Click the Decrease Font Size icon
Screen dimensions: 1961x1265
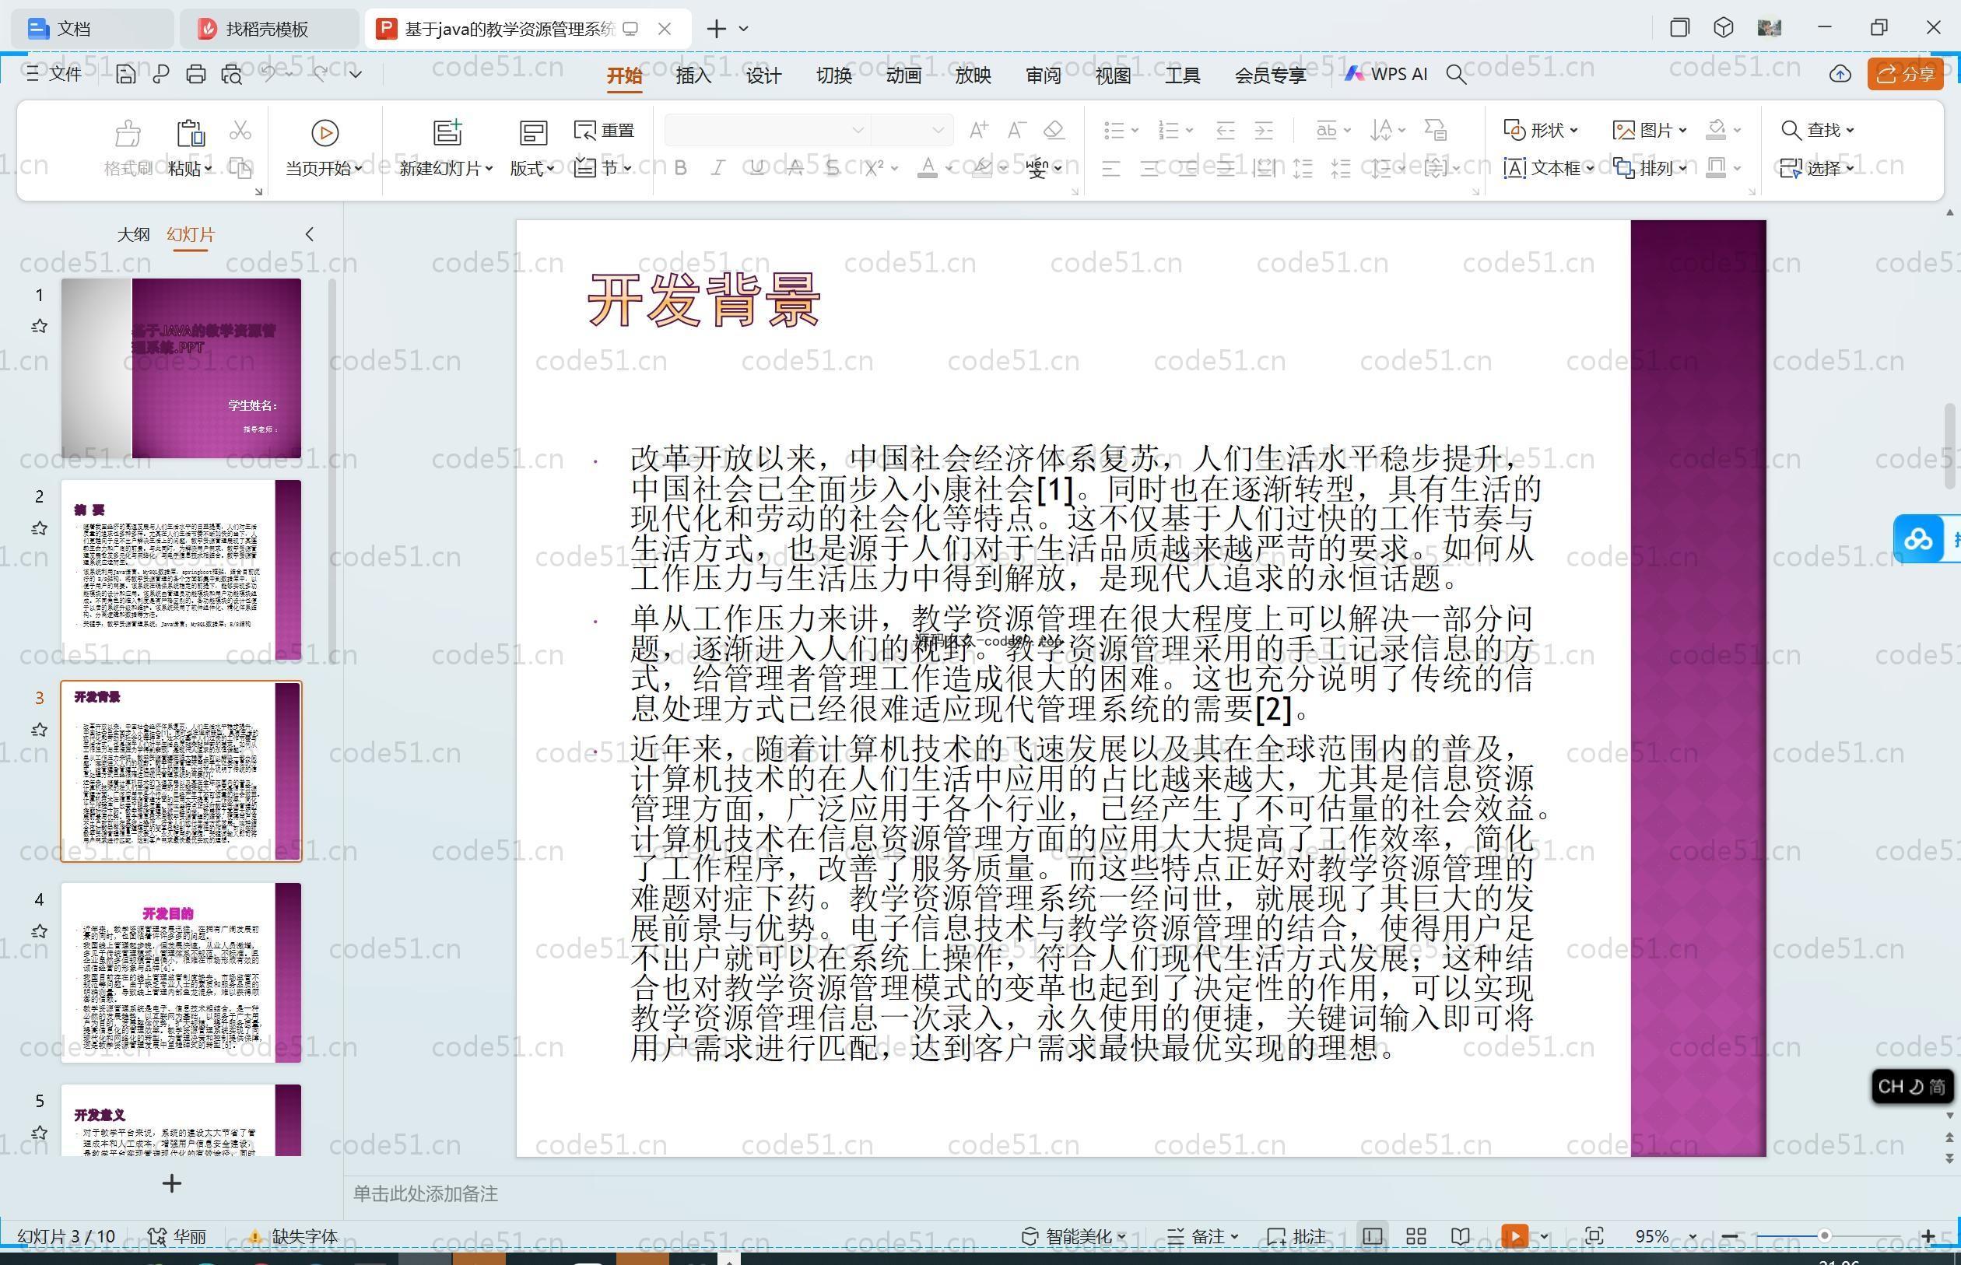click(x=1016, y=130)
